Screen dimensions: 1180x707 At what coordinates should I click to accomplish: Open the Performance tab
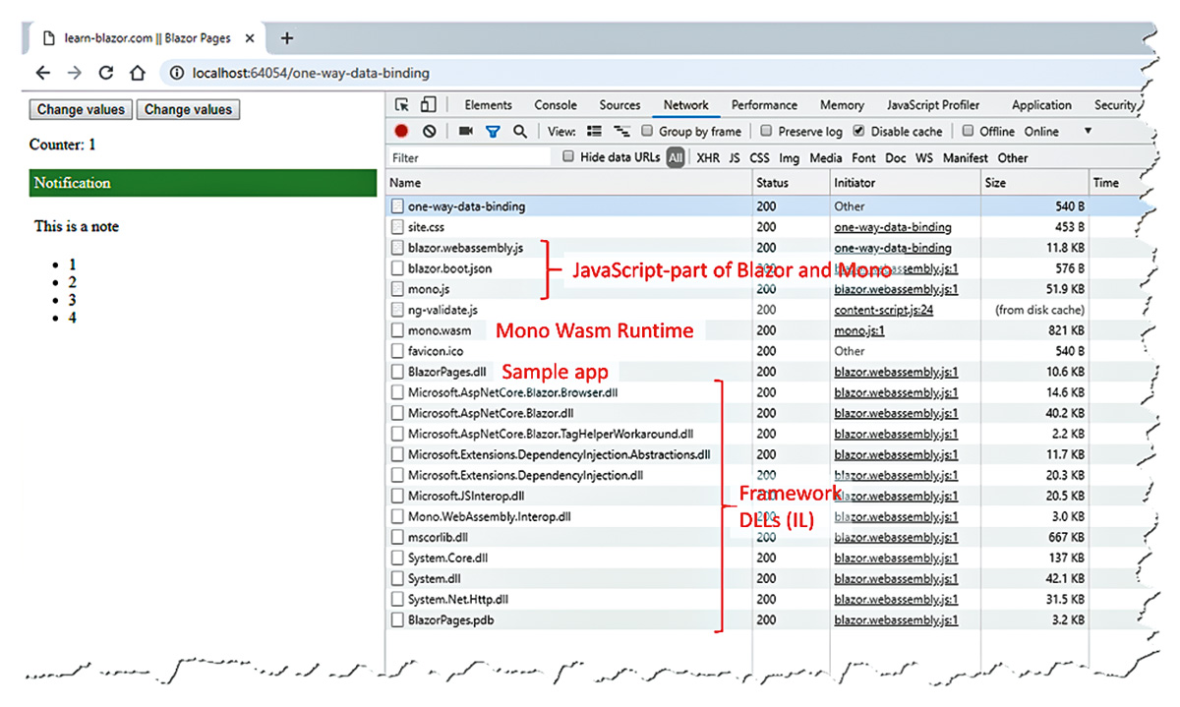[x=764, y=105]
